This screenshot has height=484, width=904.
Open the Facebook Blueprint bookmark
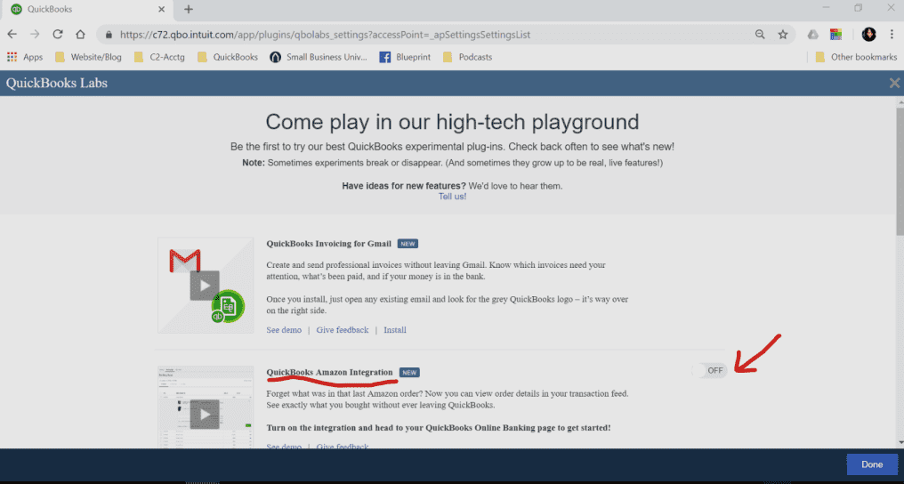pyautogui.click(x=405, y=57)
